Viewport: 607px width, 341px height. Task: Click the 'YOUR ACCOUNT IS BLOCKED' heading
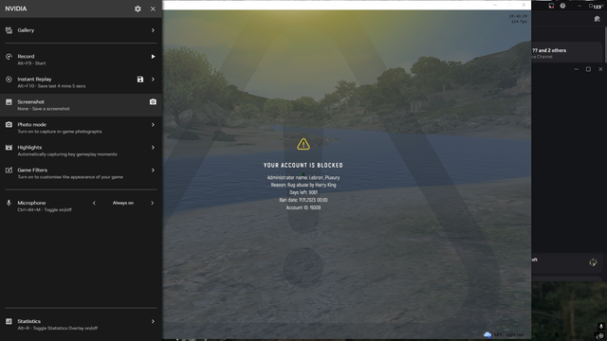(303, 165)
